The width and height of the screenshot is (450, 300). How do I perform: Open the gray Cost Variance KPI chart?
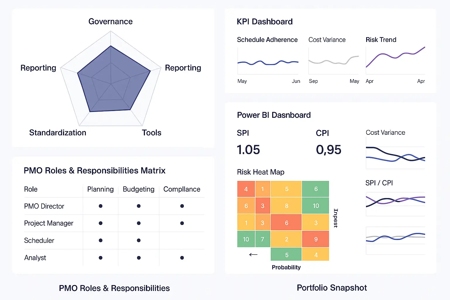[333, 61]
